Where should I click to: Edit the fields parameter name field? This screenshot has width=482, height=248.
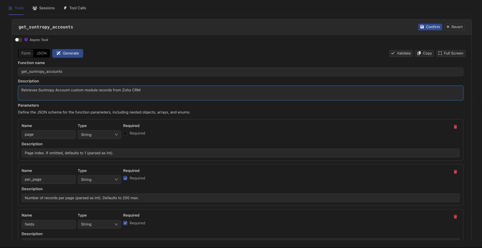(x=49, y=224)
